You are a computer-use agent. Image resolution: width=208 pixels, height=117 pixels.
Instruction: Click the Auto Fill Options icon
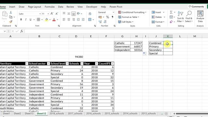coord(144,54)
